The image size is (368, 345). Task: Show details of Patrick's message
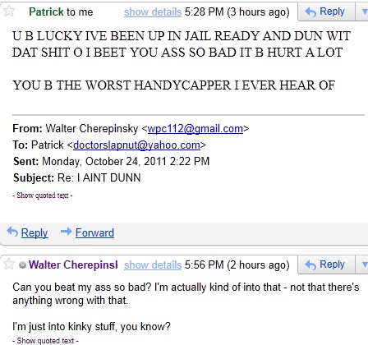tap(153, 12)
